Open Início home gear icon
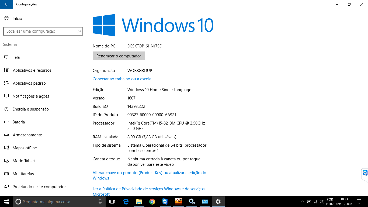Image resolution: width=368 pixels, height=207 pixels. click(x=6, y=19)
